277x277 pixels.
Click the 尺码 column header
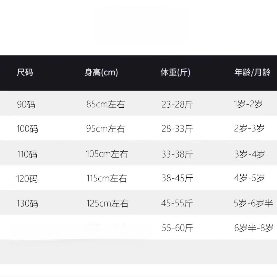click(25, 73)
